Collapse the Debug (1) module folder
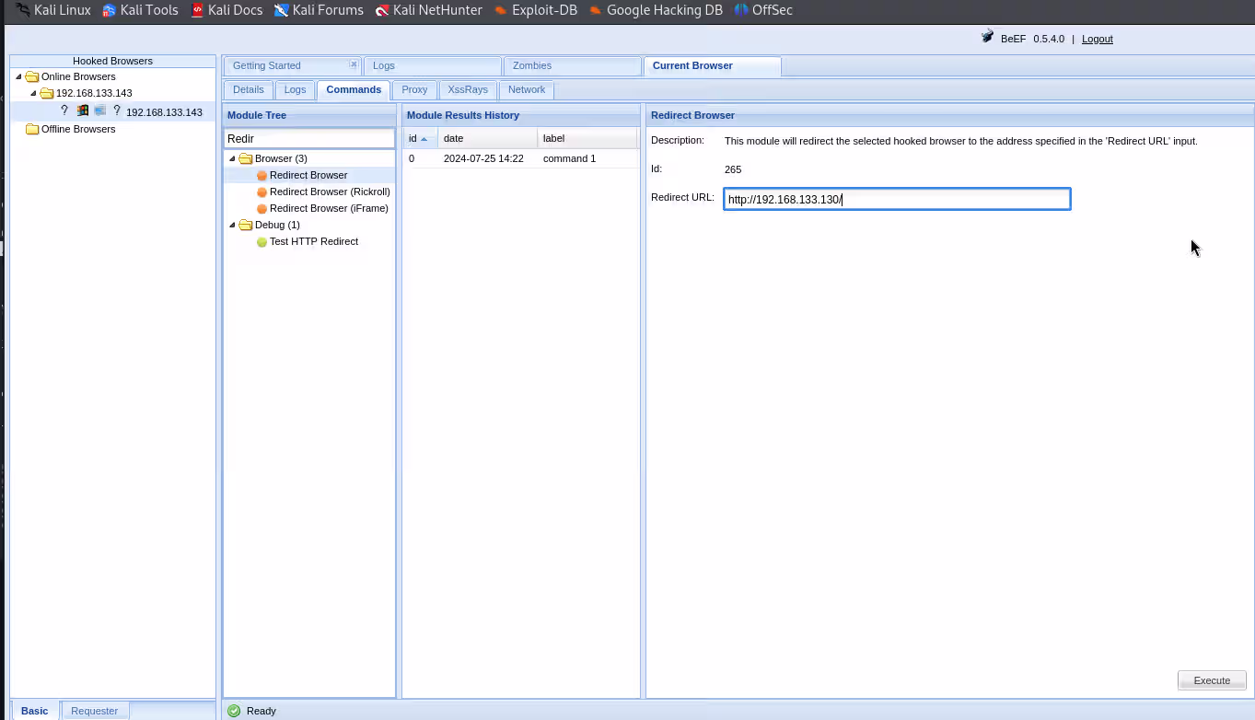 pos(232,225)
